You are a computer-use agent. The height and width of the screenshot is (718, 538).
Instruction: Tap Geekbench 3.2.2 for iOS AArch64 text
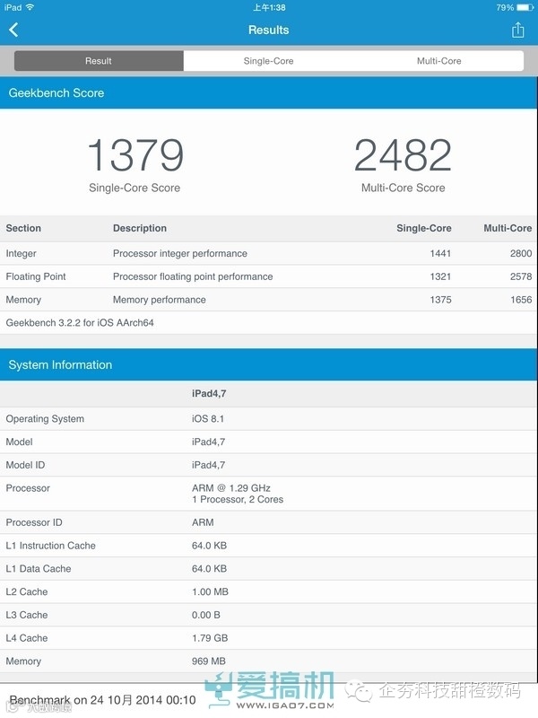(80, 323)
